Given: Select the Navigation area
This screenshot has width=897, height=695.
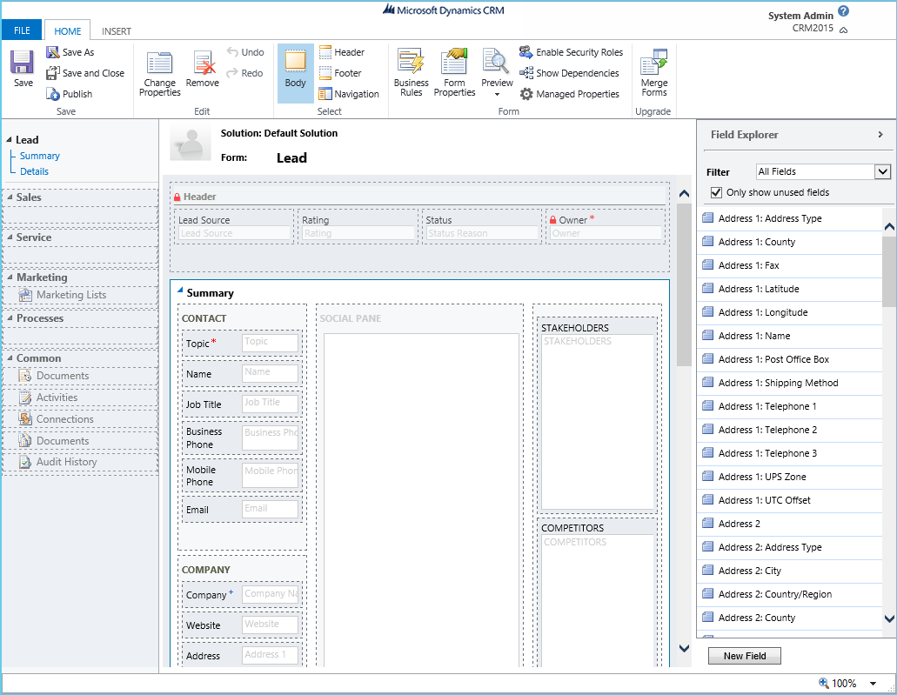Looking at the screenshot, I should click(x=349, y=94).
